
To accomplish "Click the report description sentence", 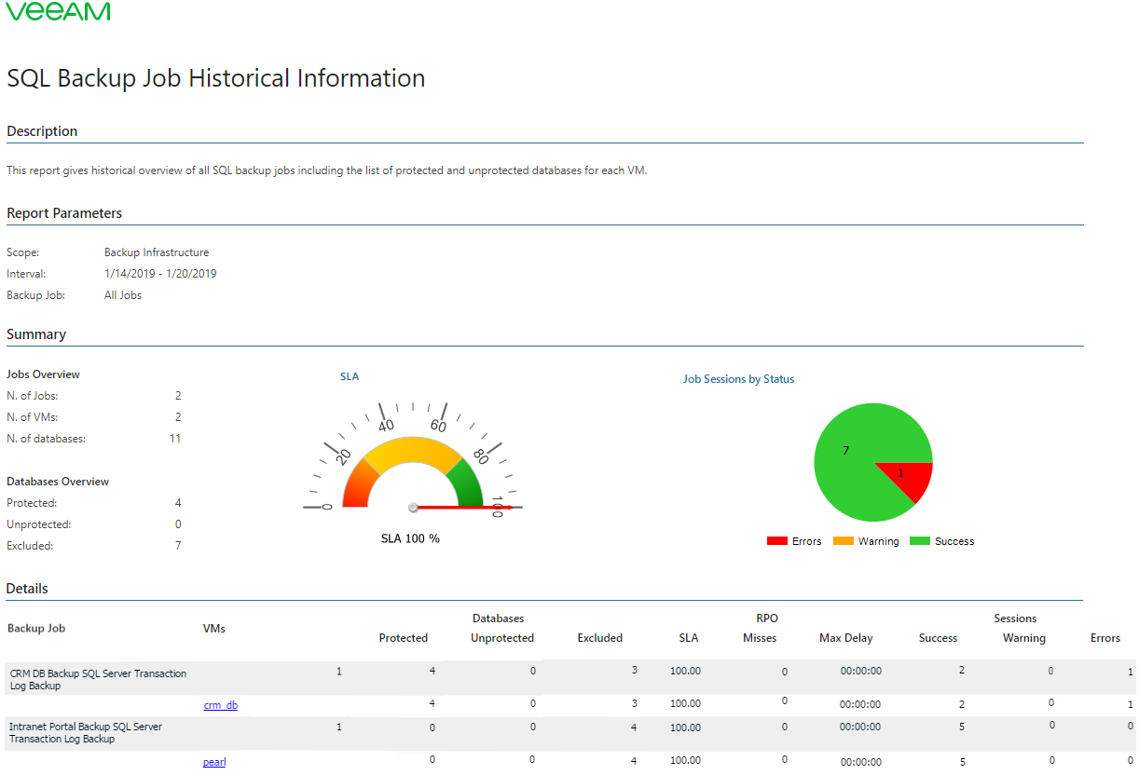I will (326, 170).
